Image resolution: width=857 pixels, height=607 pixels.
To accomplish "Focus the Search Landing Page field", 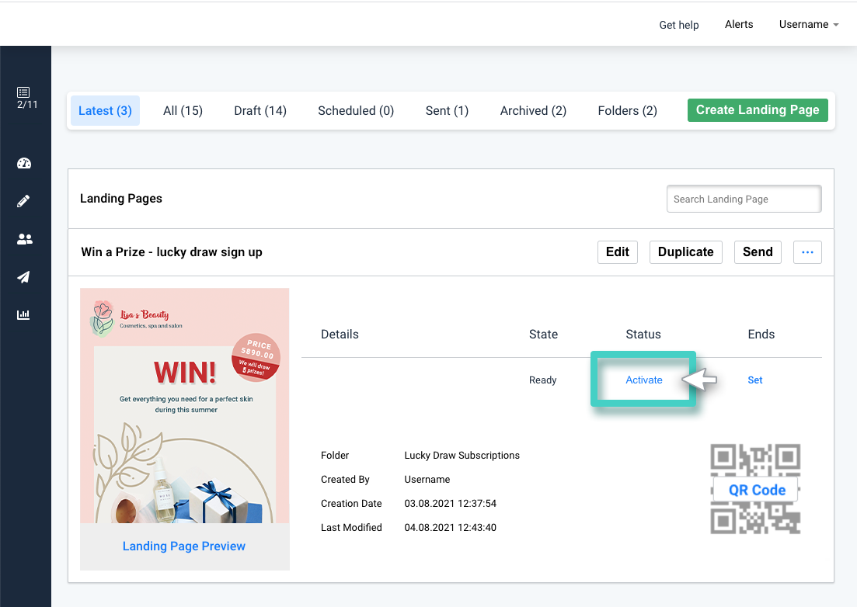I will coord(744,199).
